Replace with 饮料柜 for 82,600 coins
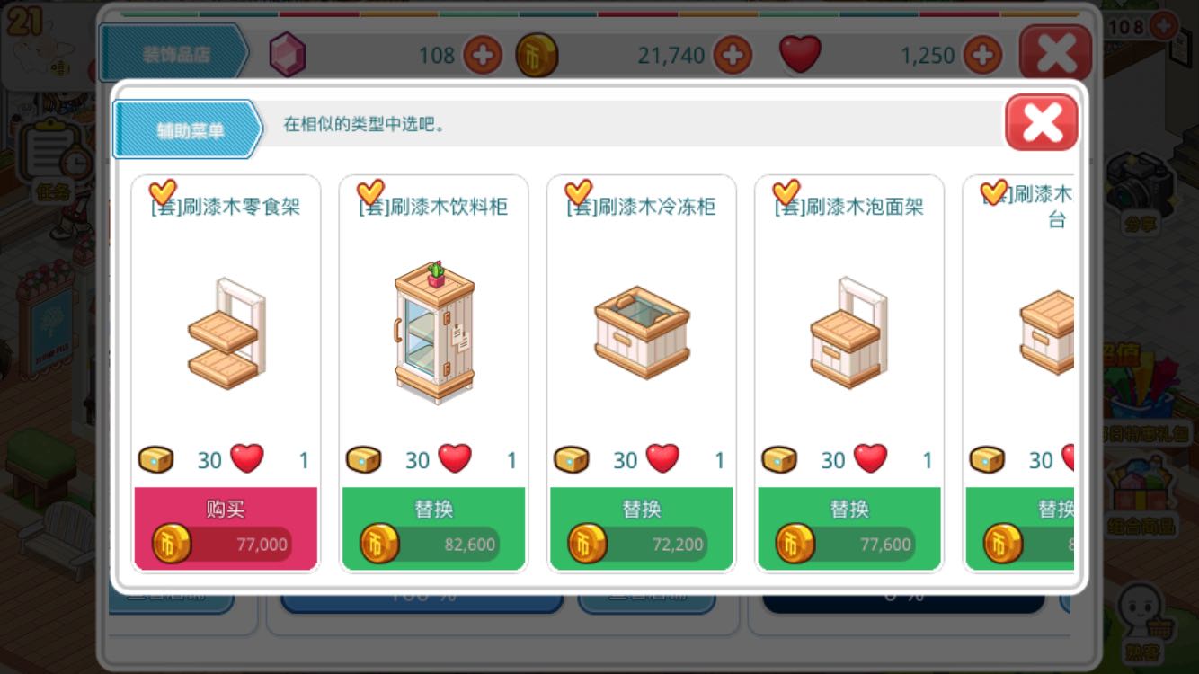Screen dimensions: 1199x674 (433, 528)
